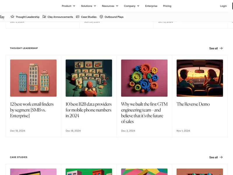233x175 pixels.
Task: Expand the Product dropdown menu
Action: pyautogui.click(x=68, y=6)
